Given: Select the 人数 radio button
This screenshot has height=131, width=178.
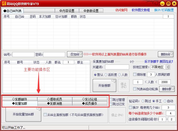Looking at the screenshot, I should (x=119, y=75).
